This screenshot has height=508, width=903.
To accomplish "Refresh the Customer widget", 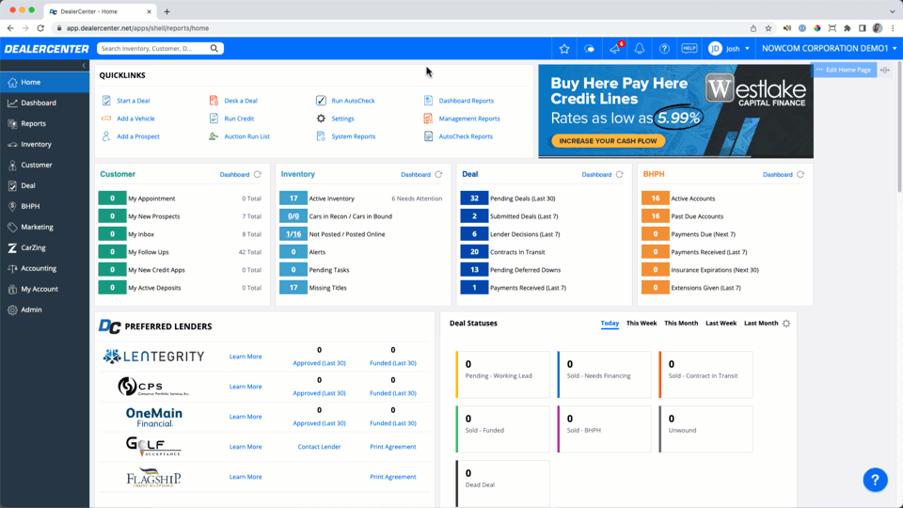I will 258,175.
